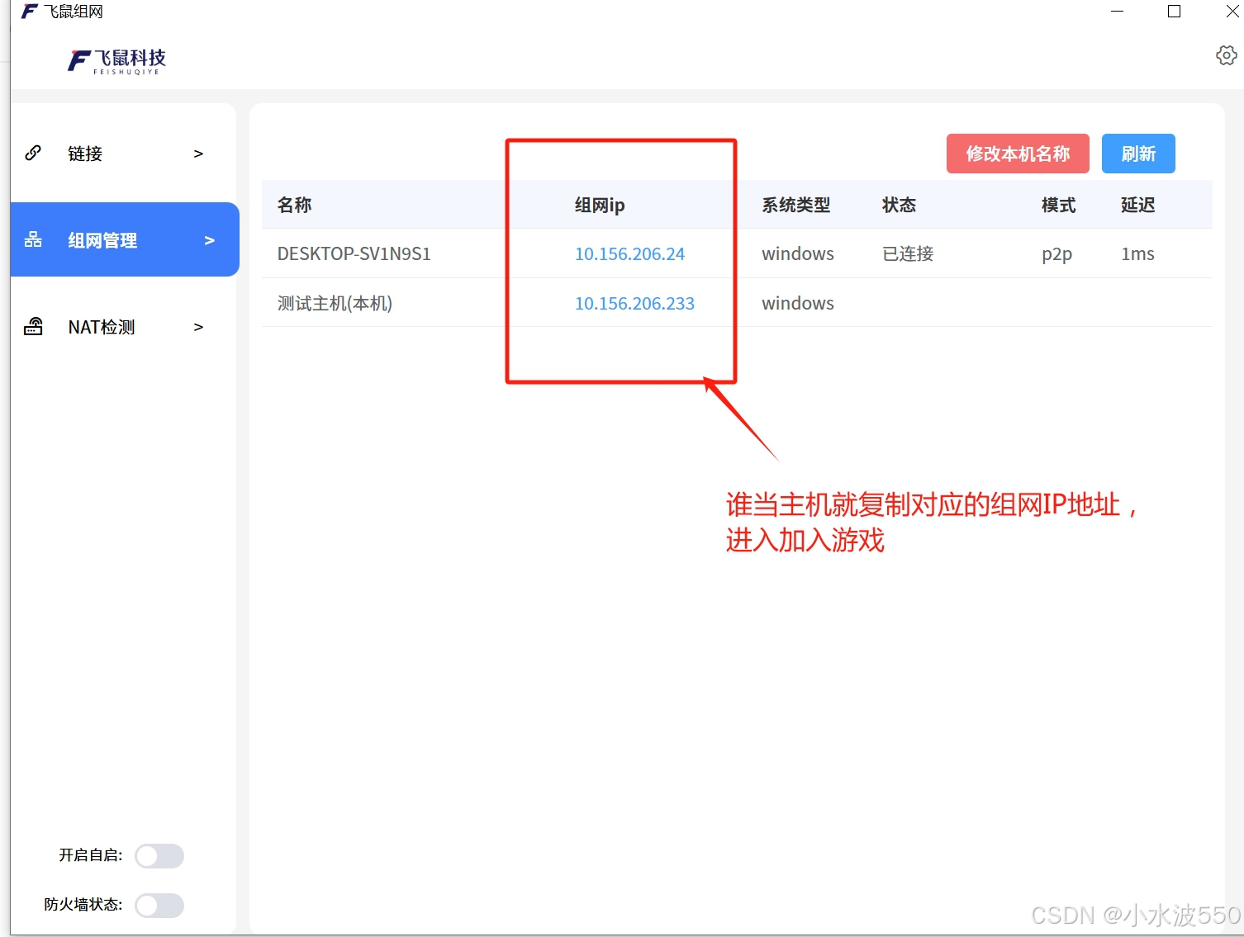Select the DESKTOP-SV1N9S1 device name

354,253
